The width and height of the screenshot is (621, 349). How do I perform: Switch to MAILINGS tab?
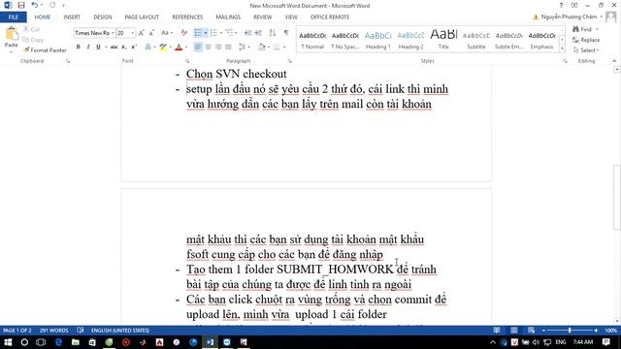228,17
